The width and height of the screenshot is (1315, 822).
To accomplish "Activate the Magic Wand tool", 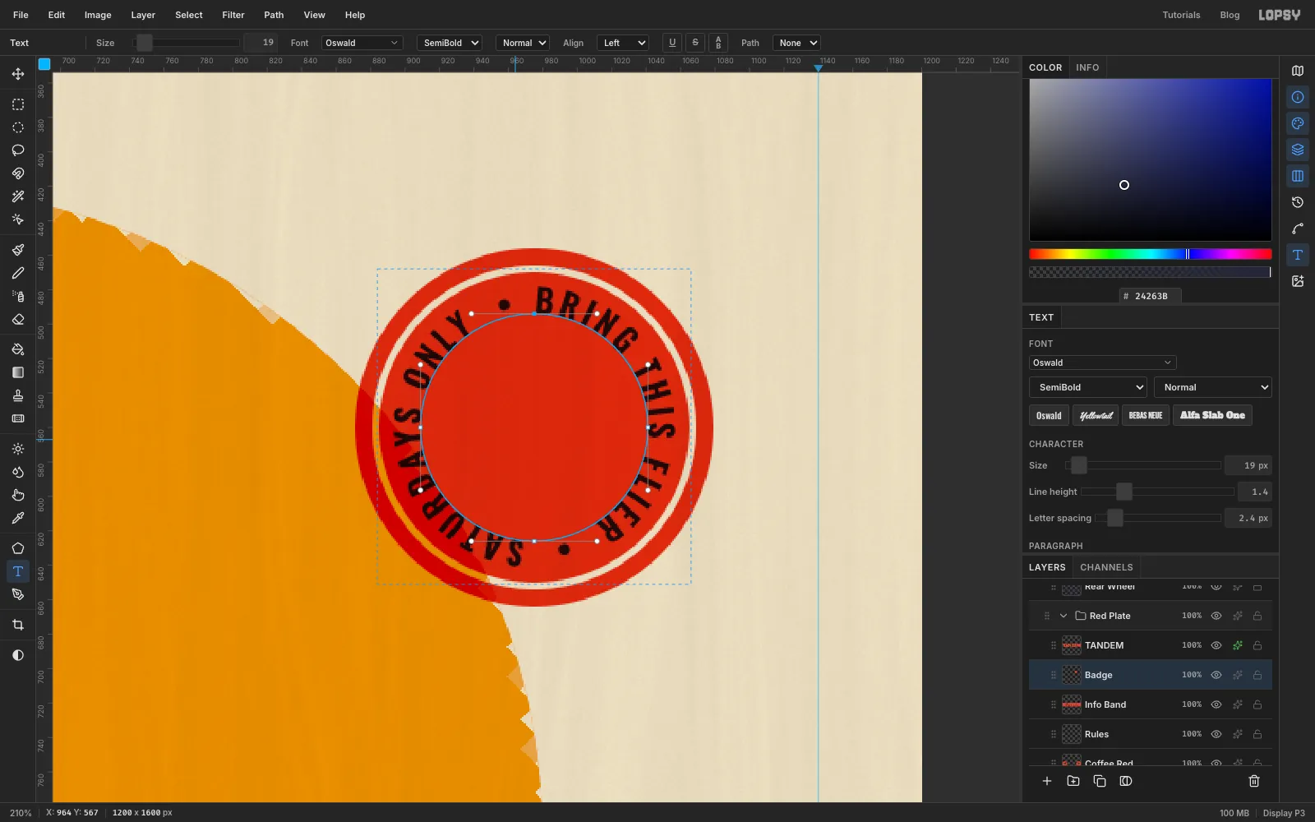I will (x=18, y=196).
